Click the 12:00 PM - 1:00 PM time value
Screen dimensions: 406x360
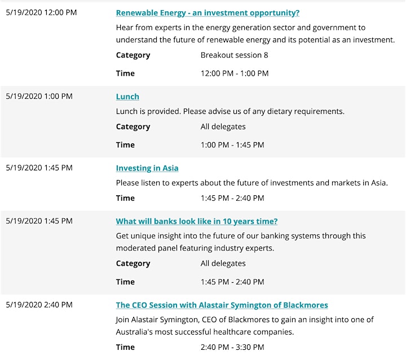pyautogui.click(x=235, y=73)
